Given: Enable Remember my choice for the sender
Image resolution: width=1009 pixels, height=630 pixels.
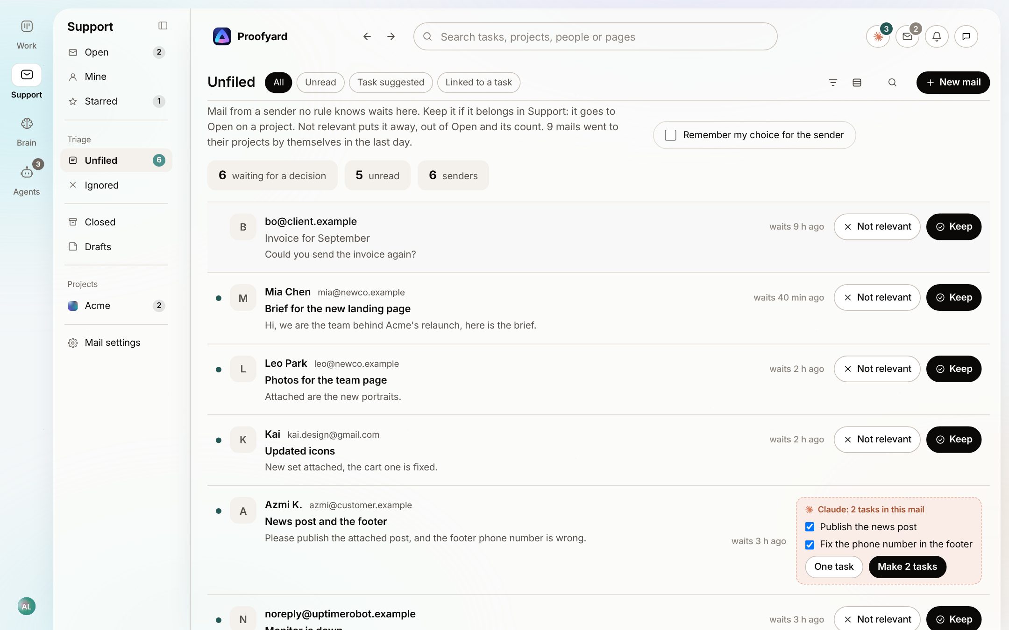Looking at the screenshot, I should (670, 135).
